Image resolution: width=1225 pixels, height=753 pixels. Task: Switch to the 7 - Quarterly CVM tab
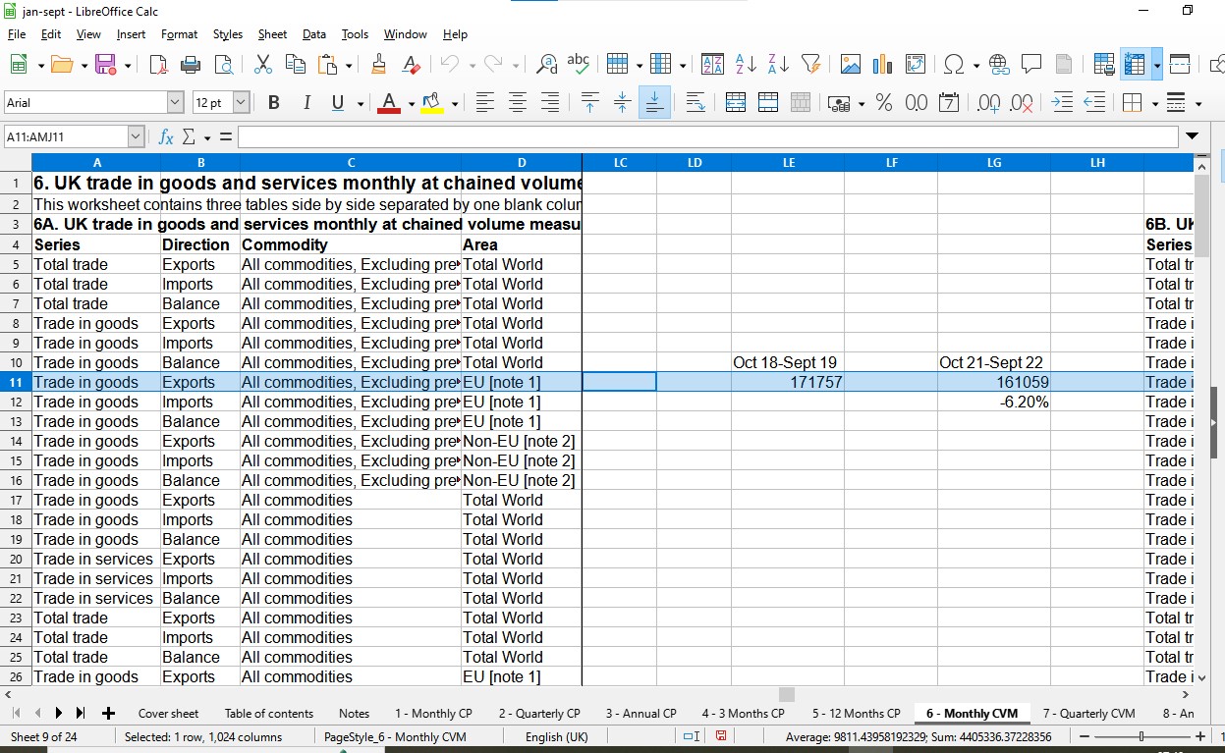pyautogui.click(x=1088, y=714)
